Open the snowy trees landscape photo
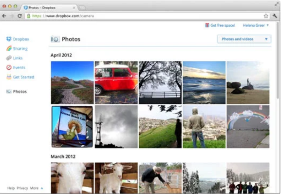The height and width of the screenshot is (194, 281). (204, 178)
